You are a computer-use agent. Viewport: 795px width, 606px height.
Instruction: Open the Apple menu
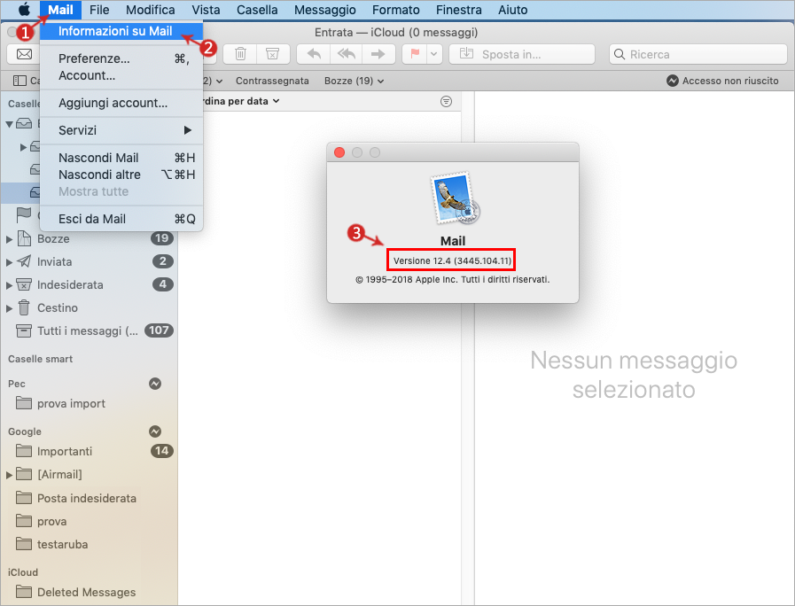23,11
